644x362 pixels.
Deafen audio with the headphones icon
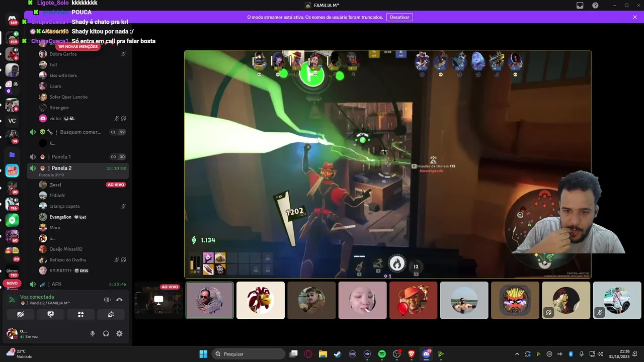[106, 333]
